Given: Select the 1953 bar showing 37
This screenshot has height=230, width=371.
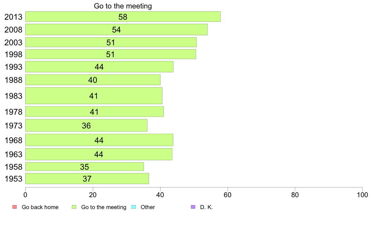Looking at the screenshot, I should point(87,179).
